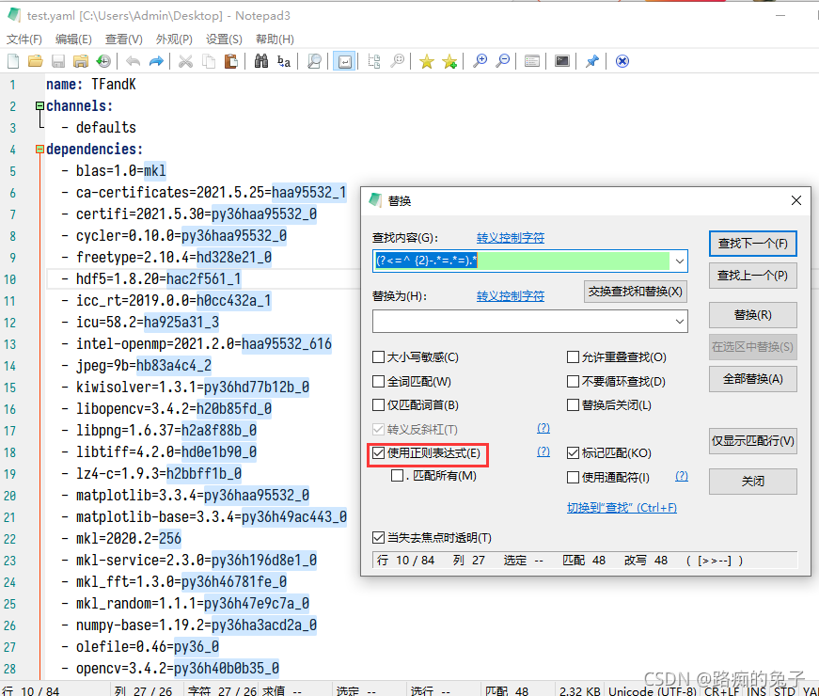Click the (?) help link beside 转义反斜杠
This screenshot has height=696, width=819.
click(543, 429)
